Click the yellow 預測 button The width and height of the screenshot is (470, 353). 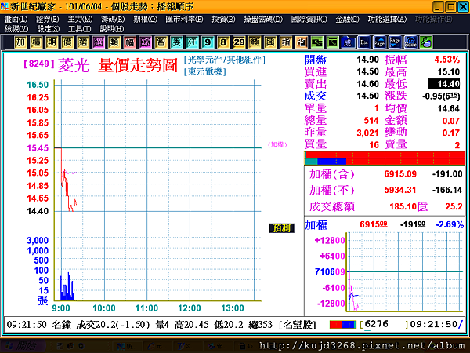coord(281,228)
